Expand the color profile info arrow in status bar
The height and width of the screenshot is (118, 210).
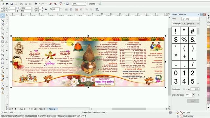pyautogui.click(x=86, y=116)
